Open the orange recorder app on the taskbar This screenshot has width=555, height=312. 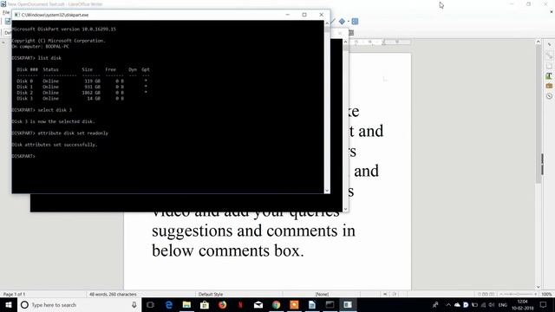(x=294, y=304)
